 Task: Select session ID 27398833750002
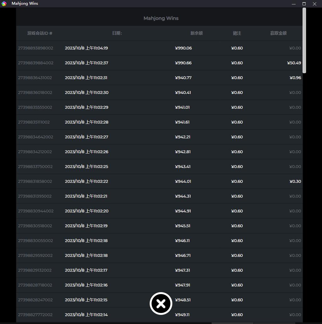pos(35,166)
